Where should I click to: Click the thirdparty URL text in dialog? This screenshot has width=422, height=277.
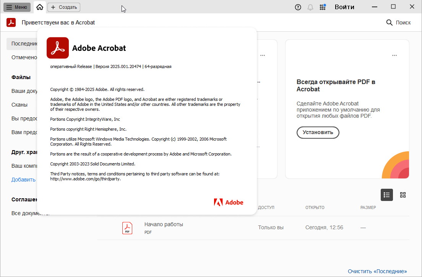(85, 179)
